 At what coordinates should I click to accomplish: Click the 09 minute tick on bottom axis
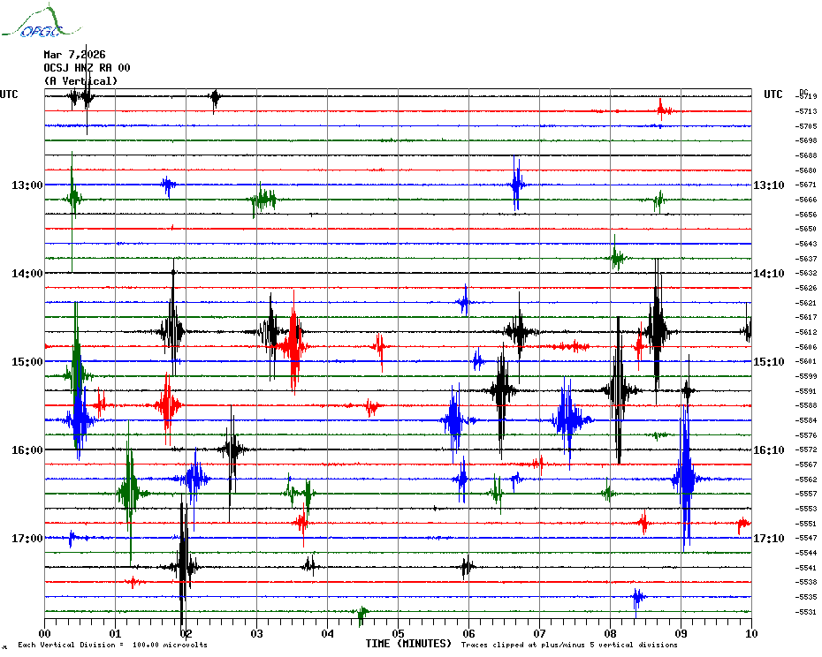[681, 633]
